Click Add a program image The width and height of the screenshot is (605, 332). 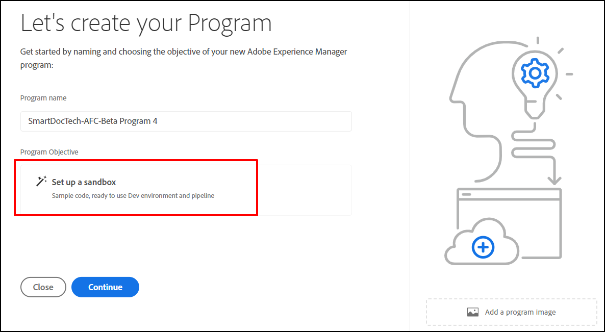click(x=511, y=312)
